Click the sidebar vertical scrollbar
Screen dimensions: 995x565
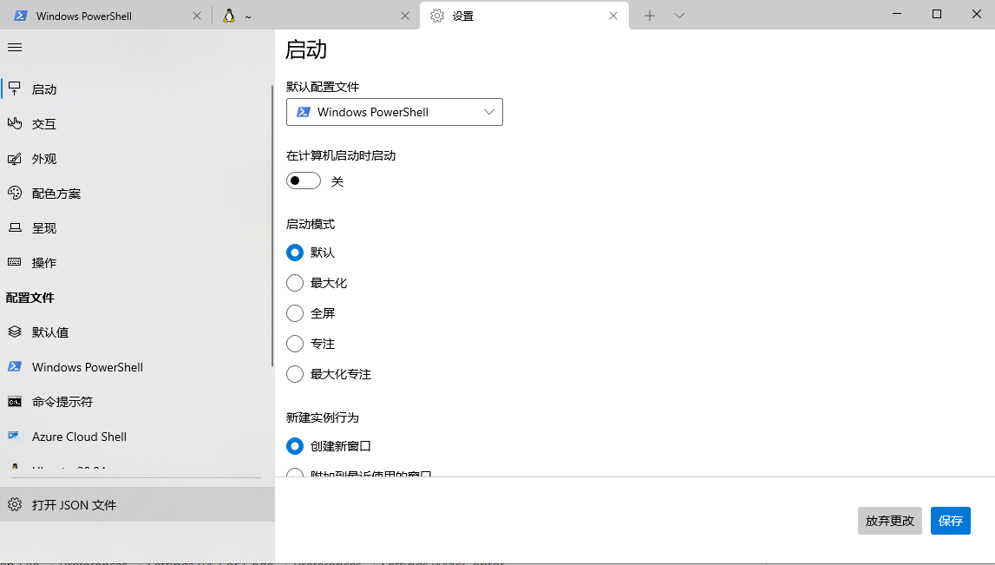272,226
